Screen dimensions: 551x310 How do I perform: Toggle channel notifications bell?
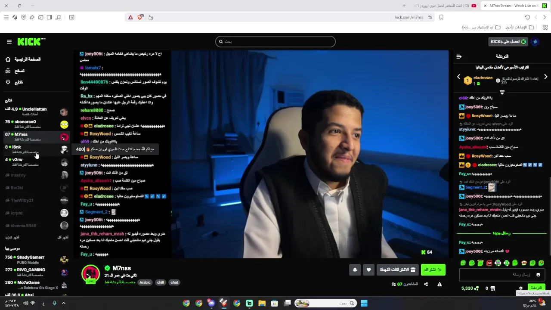pyautogui.click(x=355, y=270)
